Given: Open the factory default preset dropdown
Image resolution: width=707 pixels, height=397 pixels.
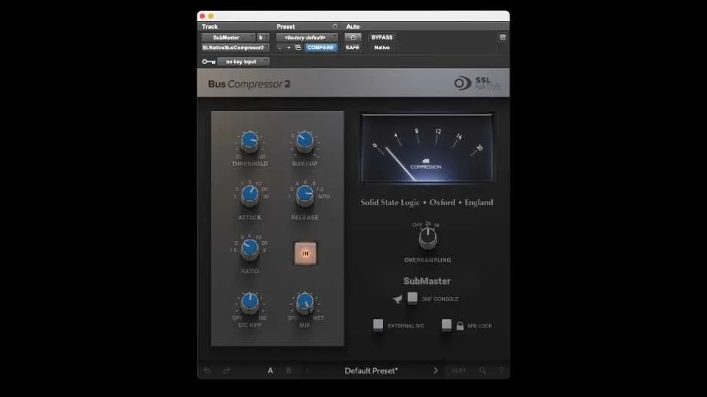Looking at the screenshot, I should 306,37.
